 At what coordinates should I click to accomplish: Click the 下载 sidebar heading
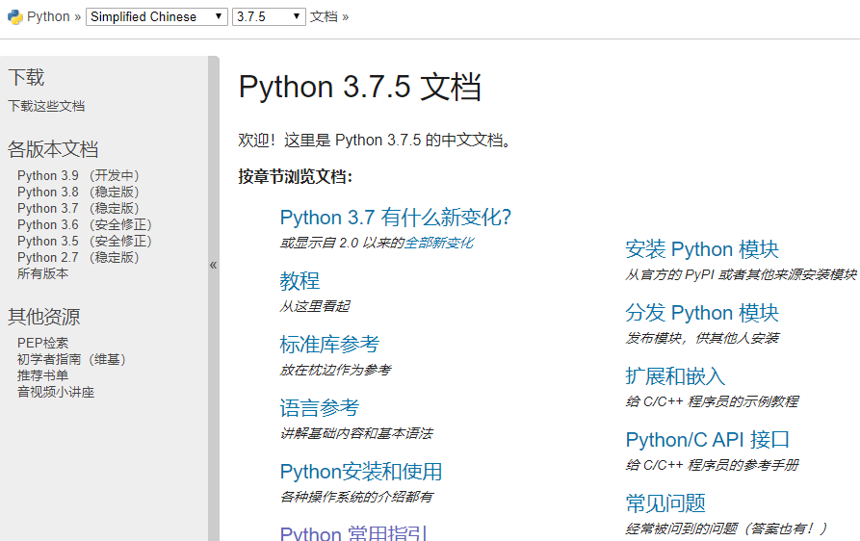click(26, 77)
